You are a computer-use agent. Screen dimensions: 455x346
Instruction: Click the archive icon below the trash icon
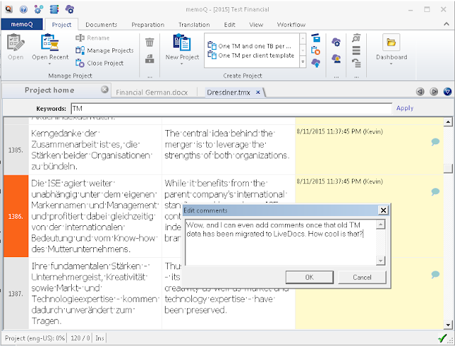pos(149,58)
